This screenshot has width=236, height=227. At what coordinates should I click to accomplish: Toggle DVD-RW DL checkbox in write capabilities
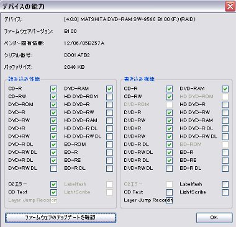click(170, 153)
